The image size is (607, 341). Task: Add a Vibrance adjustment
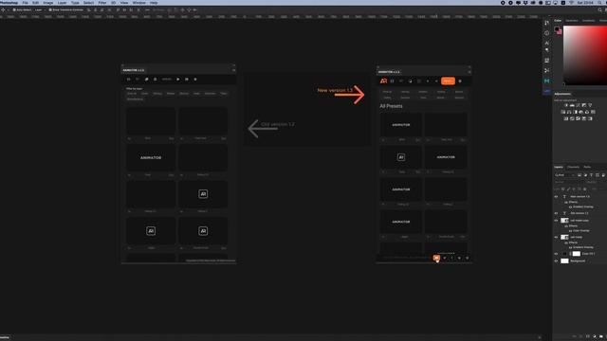coord(590,105)
